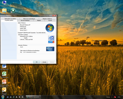123x99 pixels.
Task: Switch to Nom de l'ordinateur tab
Action: [x=25, y=20]
